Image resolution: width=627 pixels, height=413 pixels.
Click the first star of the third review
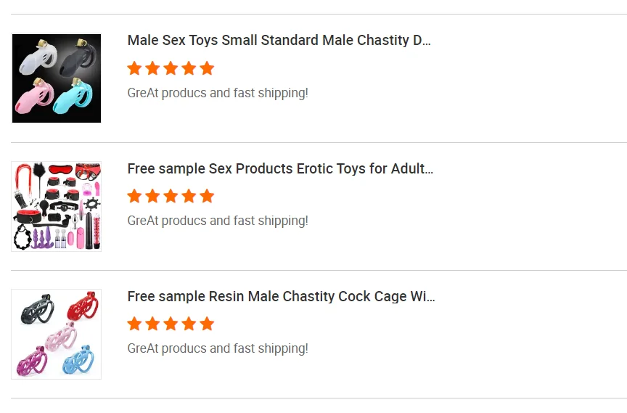134,324
